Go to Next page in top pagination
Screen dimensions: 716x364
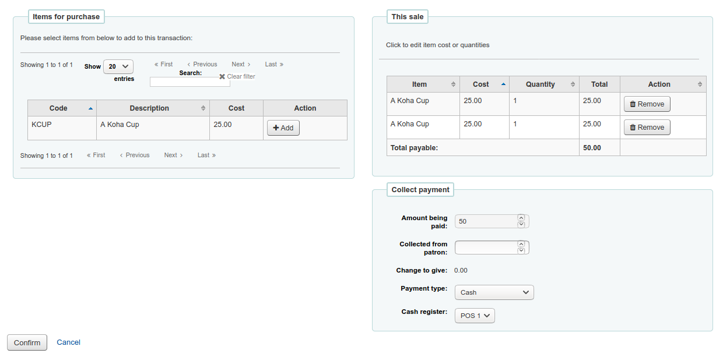tap(240, 65)
